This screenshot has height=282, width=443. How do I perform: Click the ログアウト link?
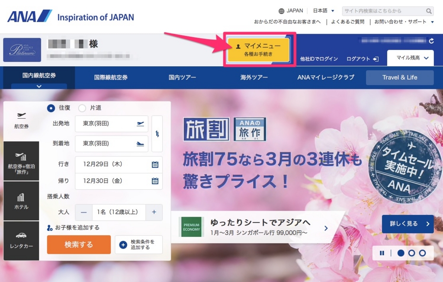pos(358,59)
